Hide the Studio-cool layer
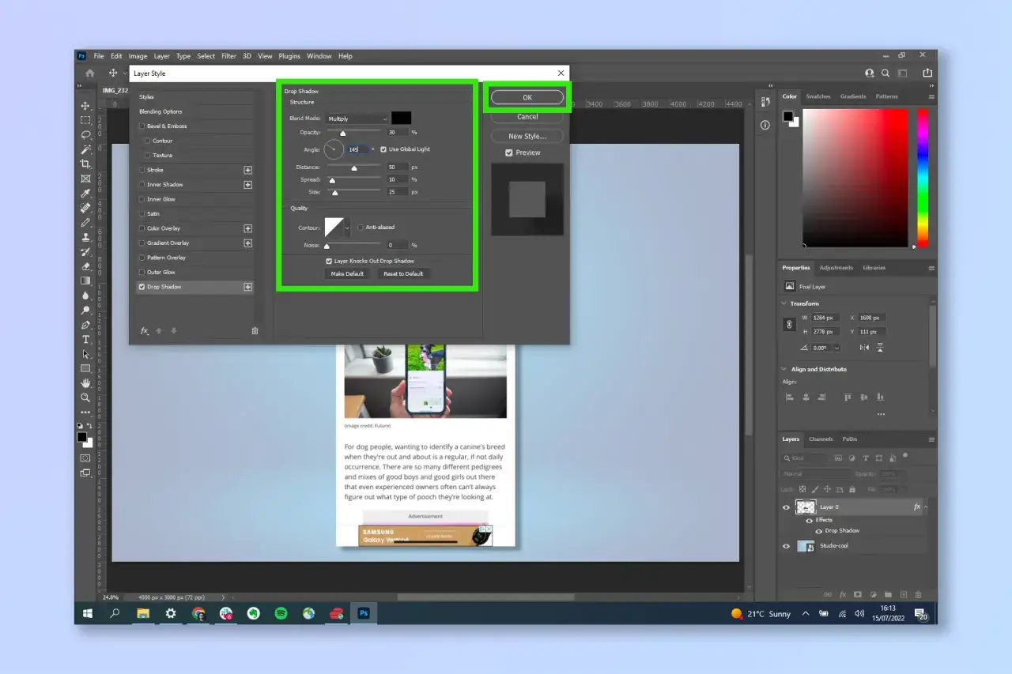This screenshot has width=1012, height=674. click(786, 545)
